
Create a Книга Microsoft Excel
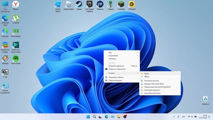click(x=160, y=93)
